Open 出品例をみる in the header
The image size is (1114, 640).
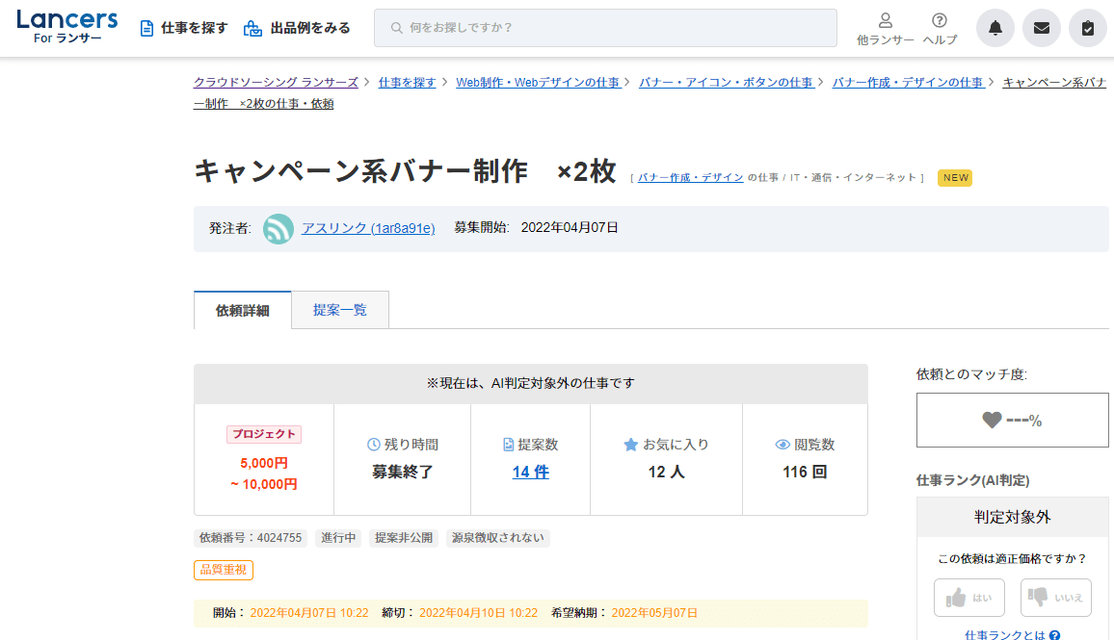(x=297, y=28)
